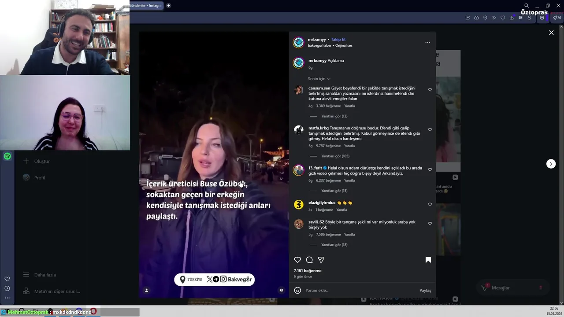
Task: Open 'Senin için' comment sorting dropdown
Action: [x=319, y=79]
